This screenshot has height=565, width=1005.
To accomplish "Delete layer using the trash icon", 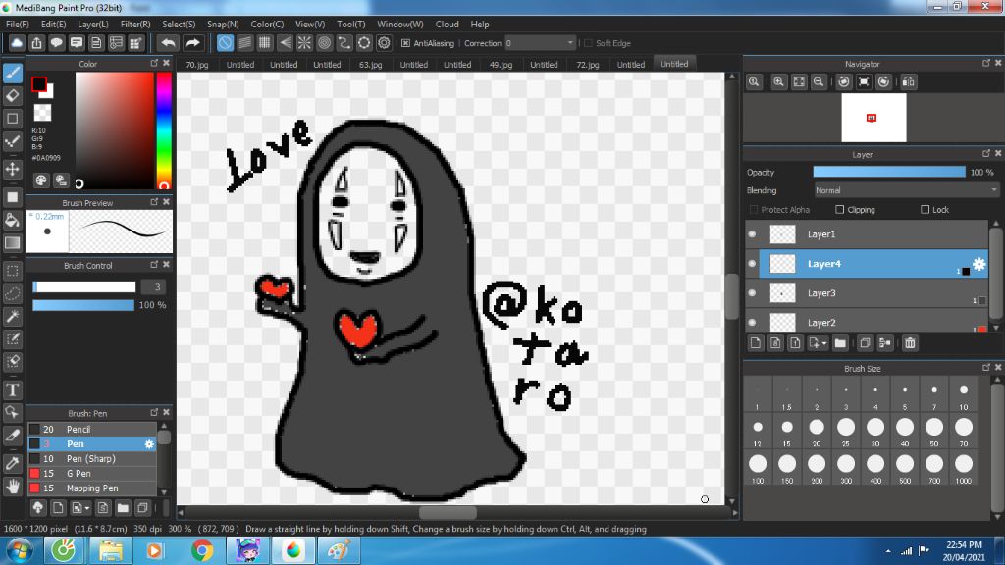I will [910, 343].
